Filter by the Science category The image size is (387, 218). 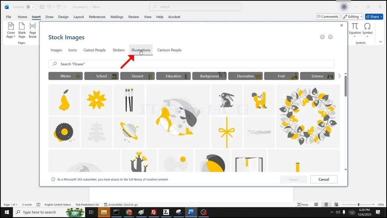point(317,76)
